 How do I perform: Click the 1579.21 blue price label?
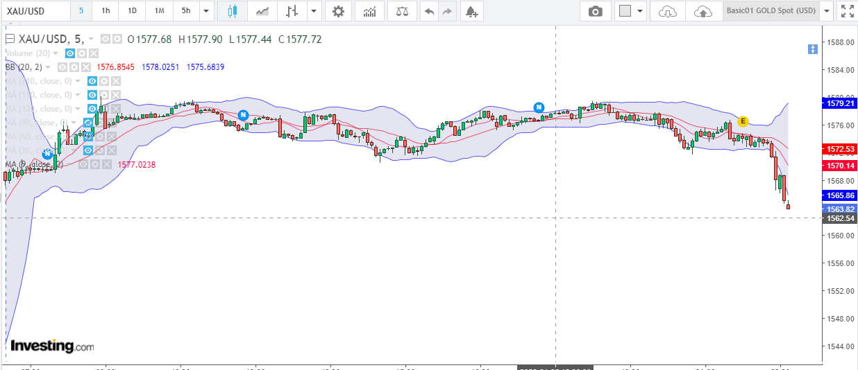pyautogui.click(x=839, y=103)
